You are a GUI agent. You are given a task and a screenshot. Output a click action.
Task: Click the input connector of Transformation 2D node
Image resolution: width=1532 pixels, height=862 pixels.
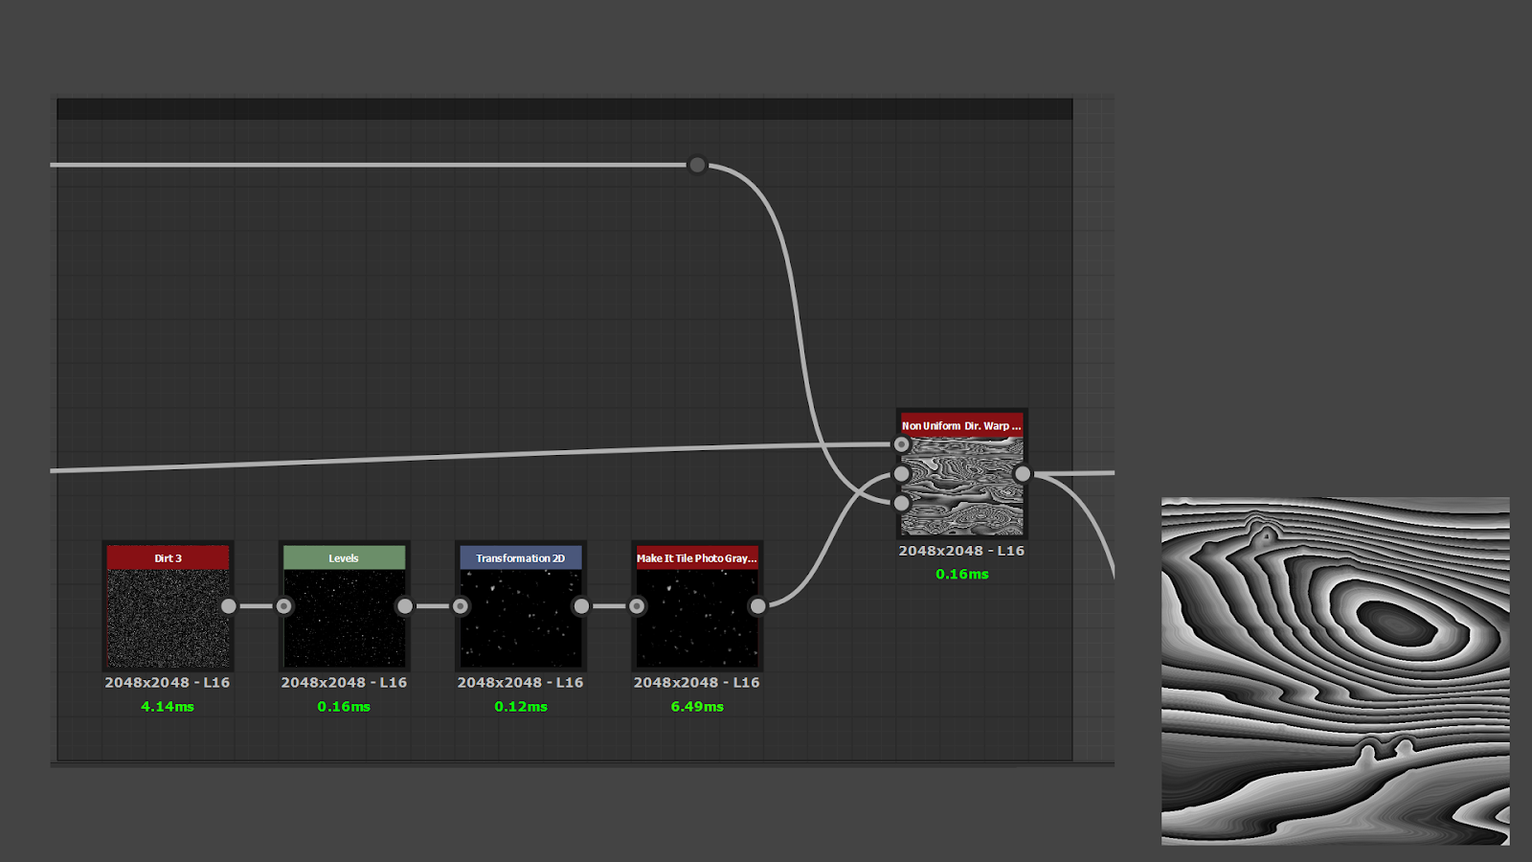[x=461, y=606]
